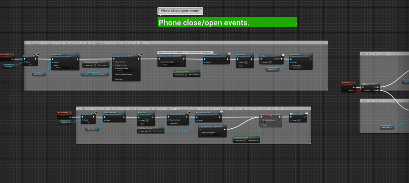Select the green Phone close/open events comment box
This screenshot has width=409, height=183.
tap(227, 22)
